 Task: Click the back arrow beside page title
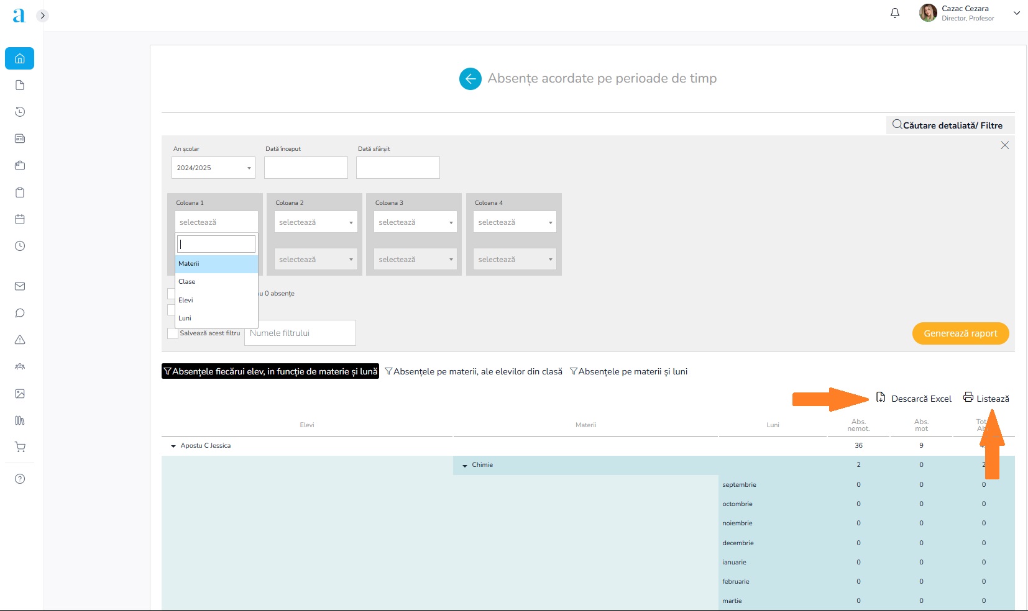[470, 79]
